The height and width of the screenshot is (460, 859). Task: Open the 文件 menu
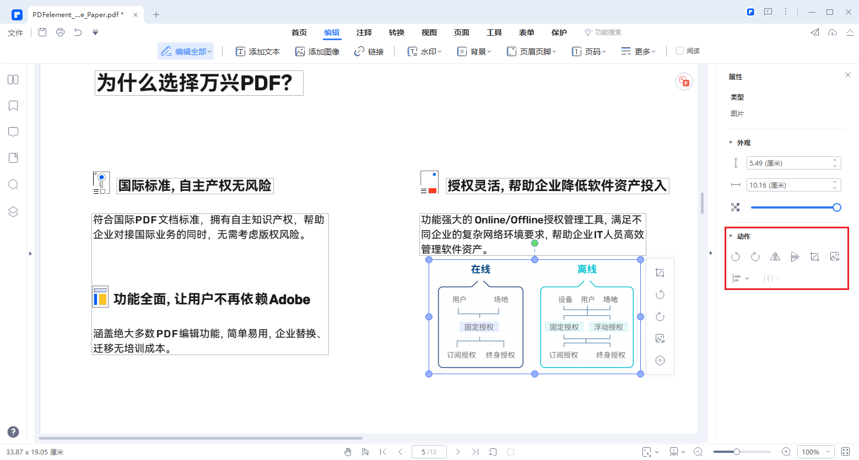click(15, 32)
